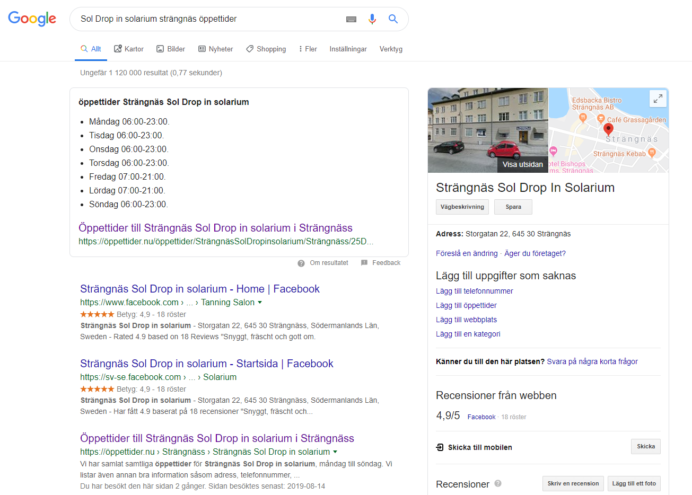The image size is (692, 495).
Task: Switch to the Nyheter tab
Action: click(x=215, y=49)
